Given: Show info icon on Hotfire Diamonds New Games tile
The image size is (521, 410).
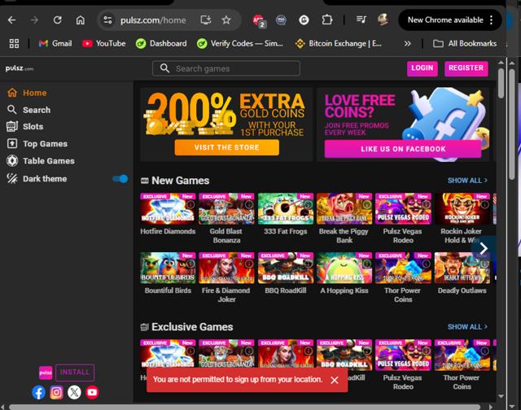Looking at the screenshot, I should [x=190, y=204].
